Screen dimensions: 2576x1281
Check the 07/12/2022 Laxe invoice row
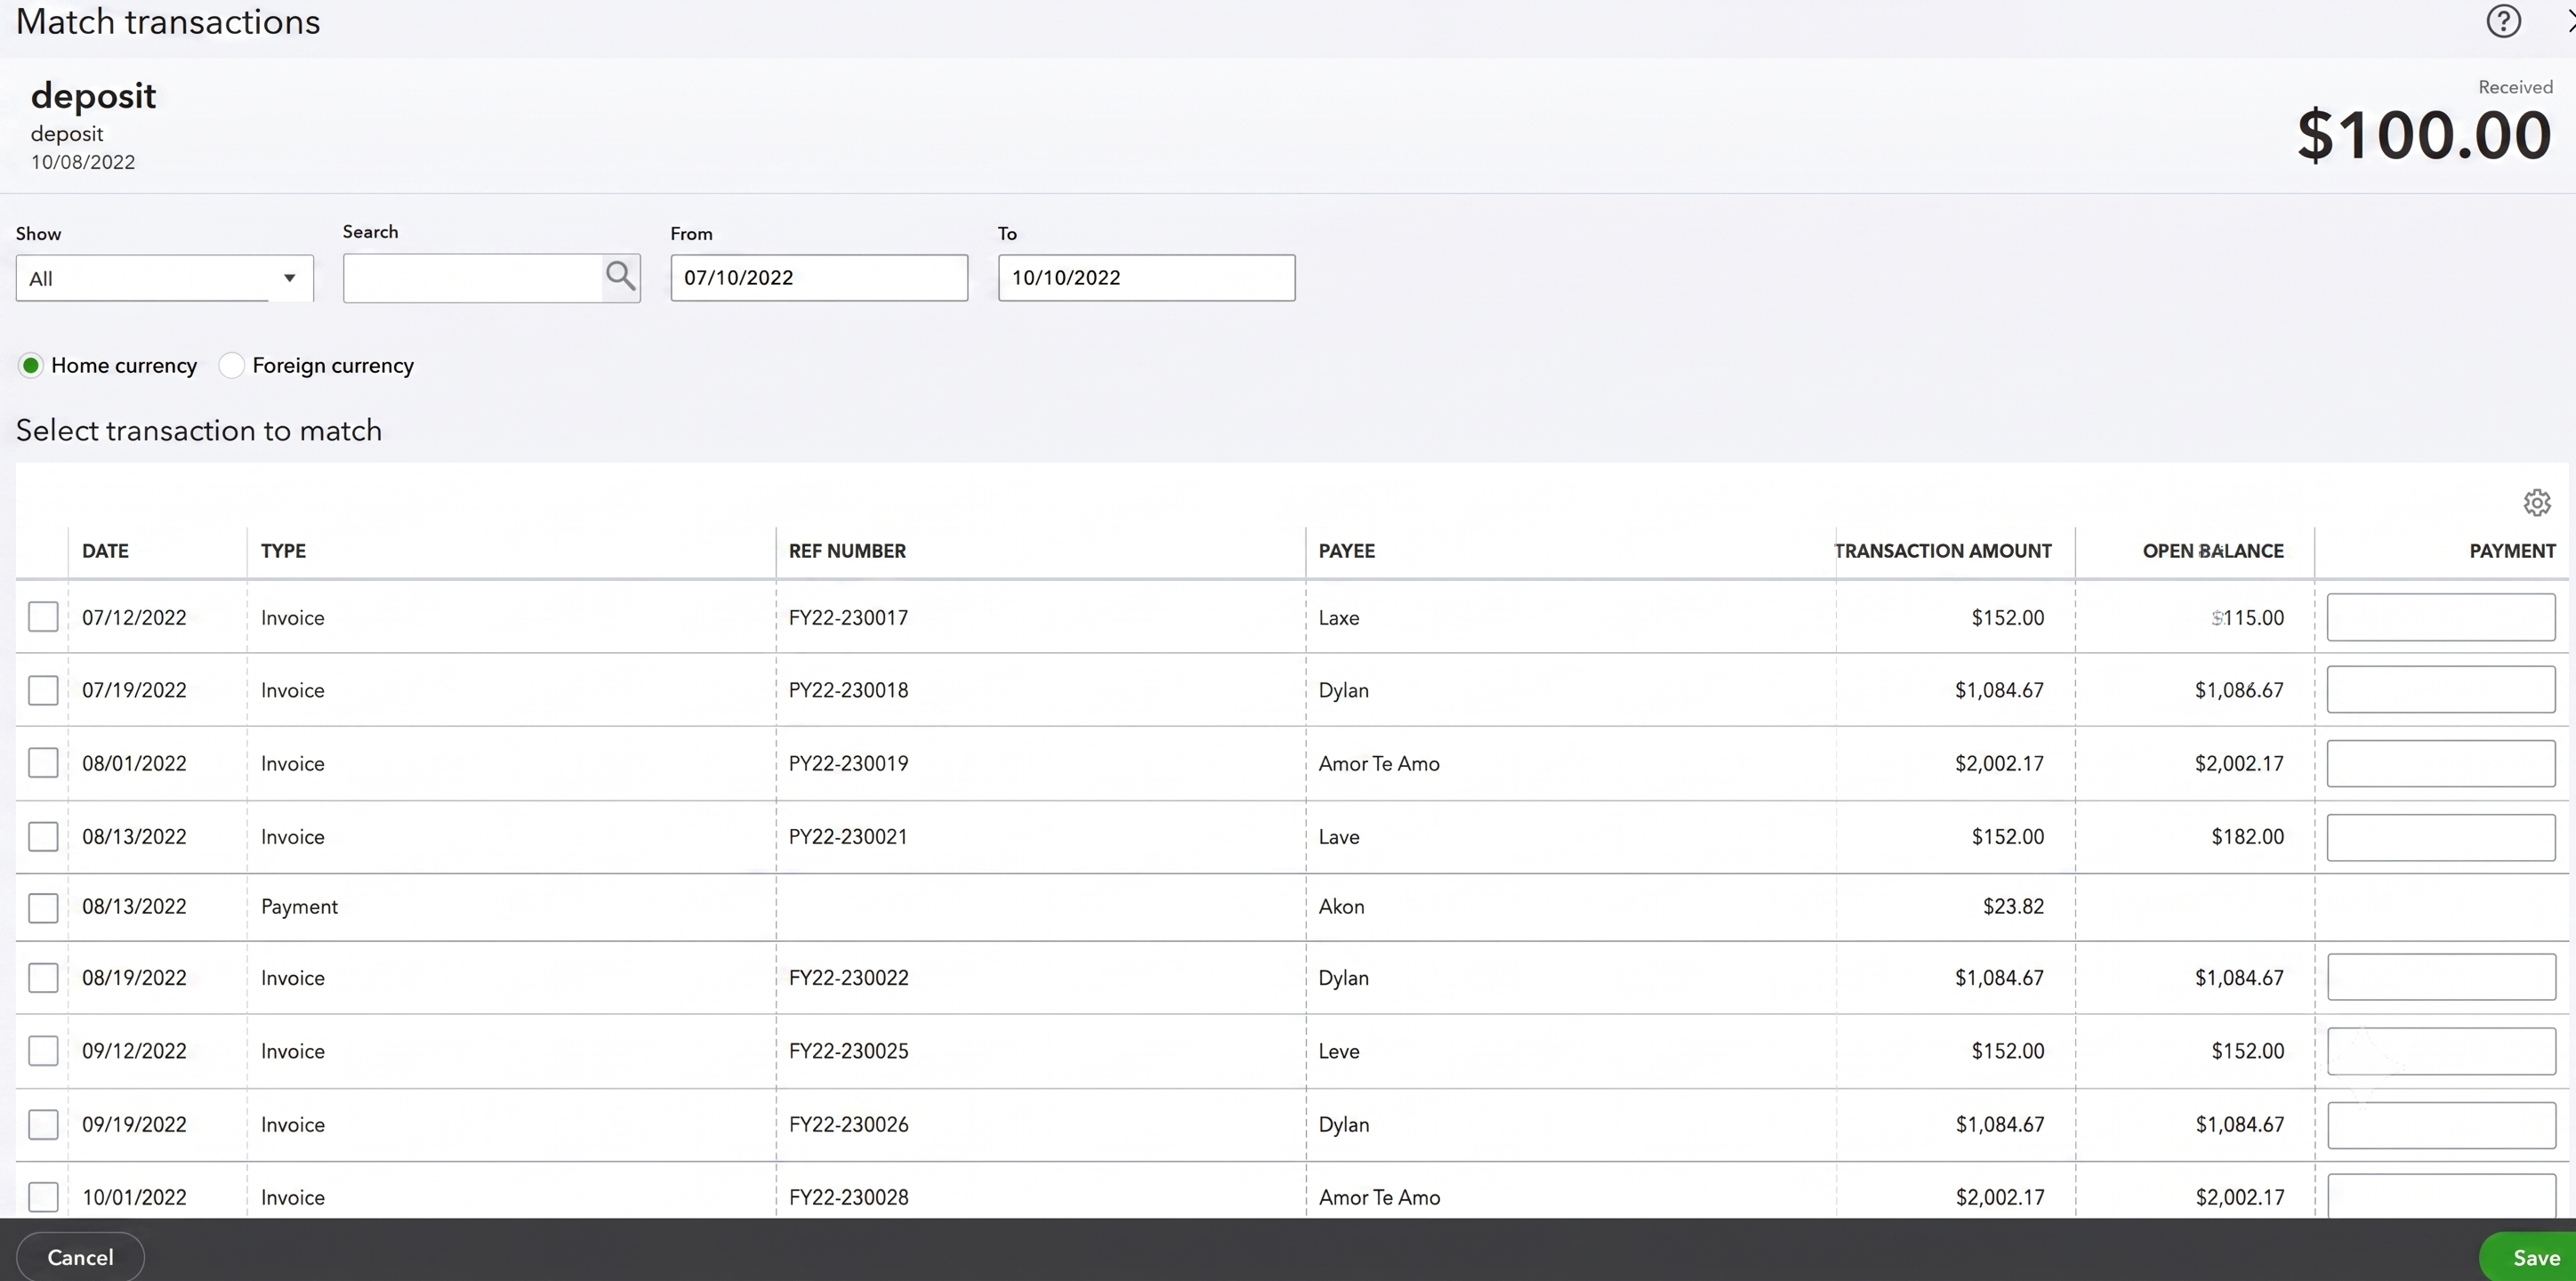[x=43, y=617]
